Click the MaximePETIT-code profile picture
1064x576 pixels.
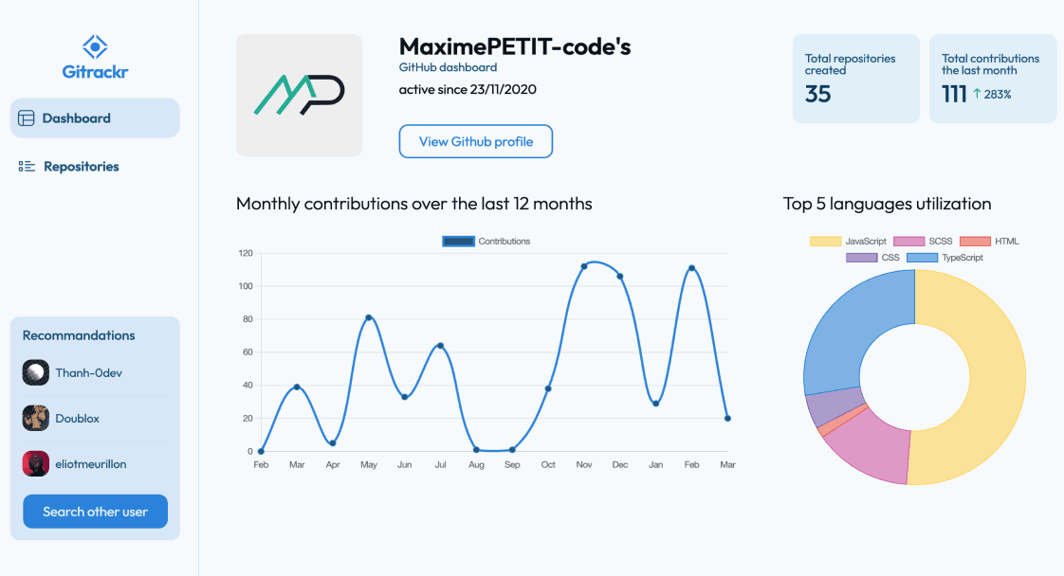[299, 95]
